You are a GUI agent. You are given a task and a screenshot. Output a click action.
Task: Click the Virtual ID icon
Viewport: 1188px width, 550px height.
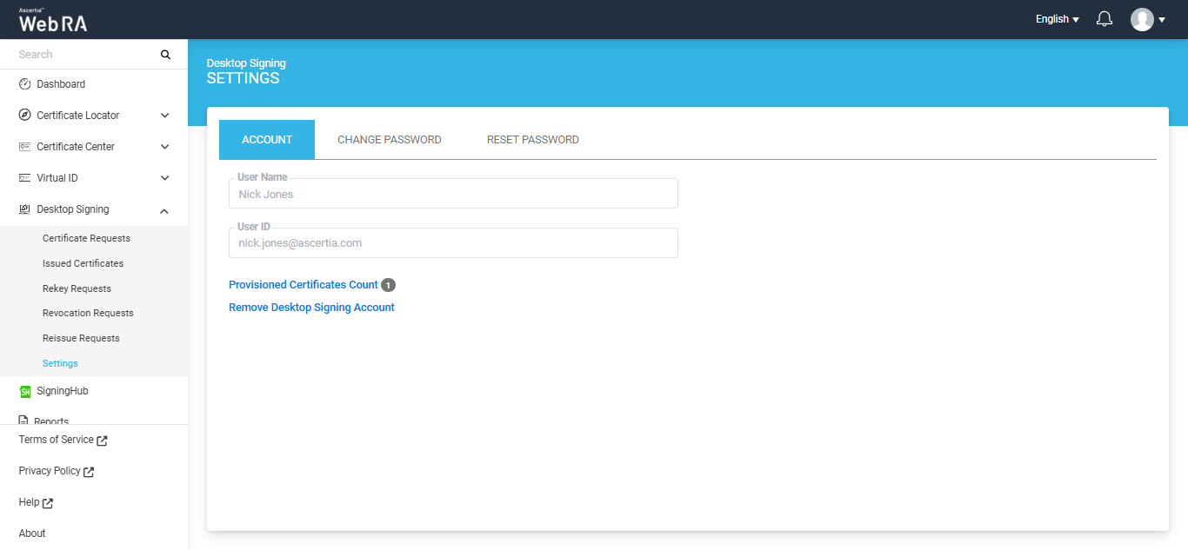24,178
